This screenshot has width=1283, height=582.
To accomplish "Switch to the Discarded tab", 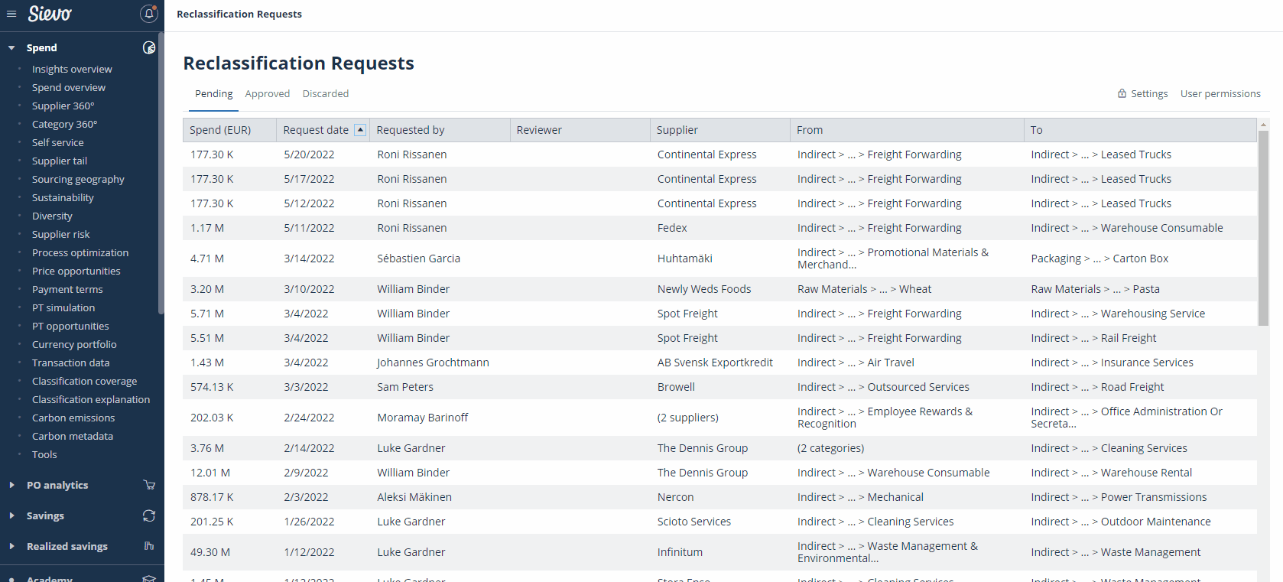I will (x=325, y=93).
